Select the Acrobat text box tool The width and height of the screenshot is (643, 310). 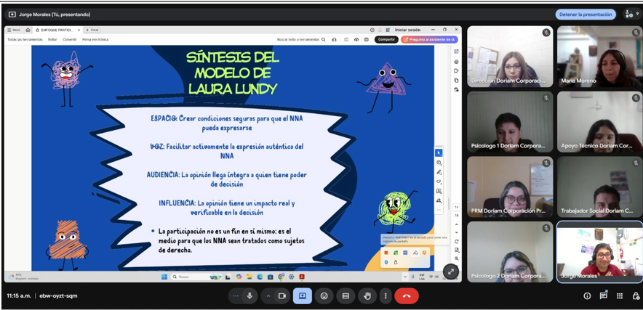coord(439,191)
